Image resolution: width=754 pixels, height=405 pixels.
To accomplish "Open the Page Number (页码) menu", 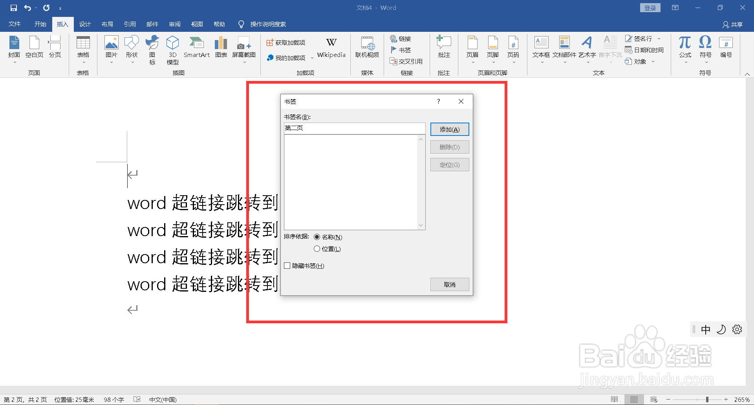I will click(513, 50).
